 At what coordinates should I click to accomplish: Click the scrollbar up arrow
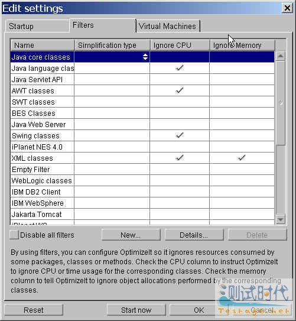pos(281,56)
